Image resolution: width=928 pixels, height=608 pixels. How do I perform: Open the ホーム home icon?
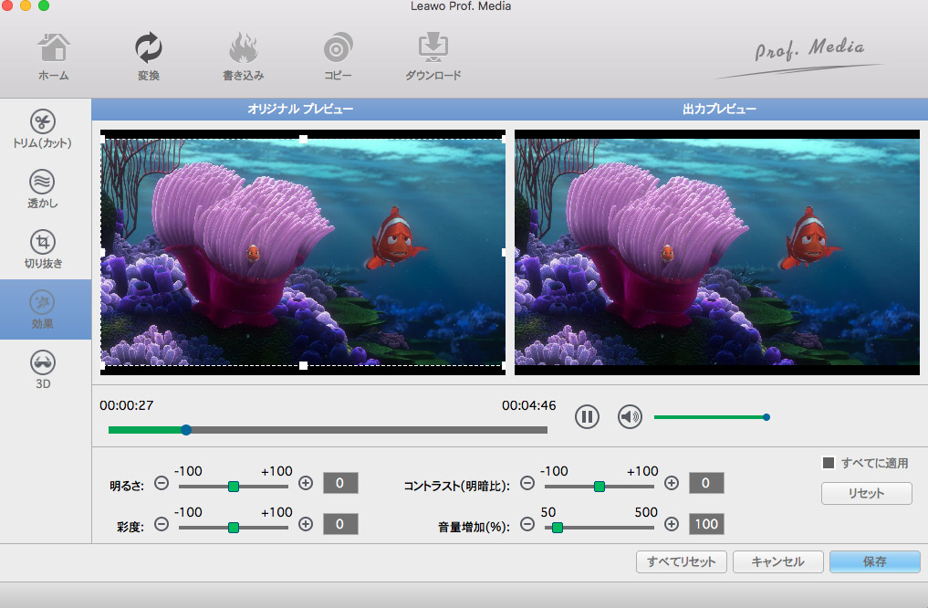pos(53,57)
